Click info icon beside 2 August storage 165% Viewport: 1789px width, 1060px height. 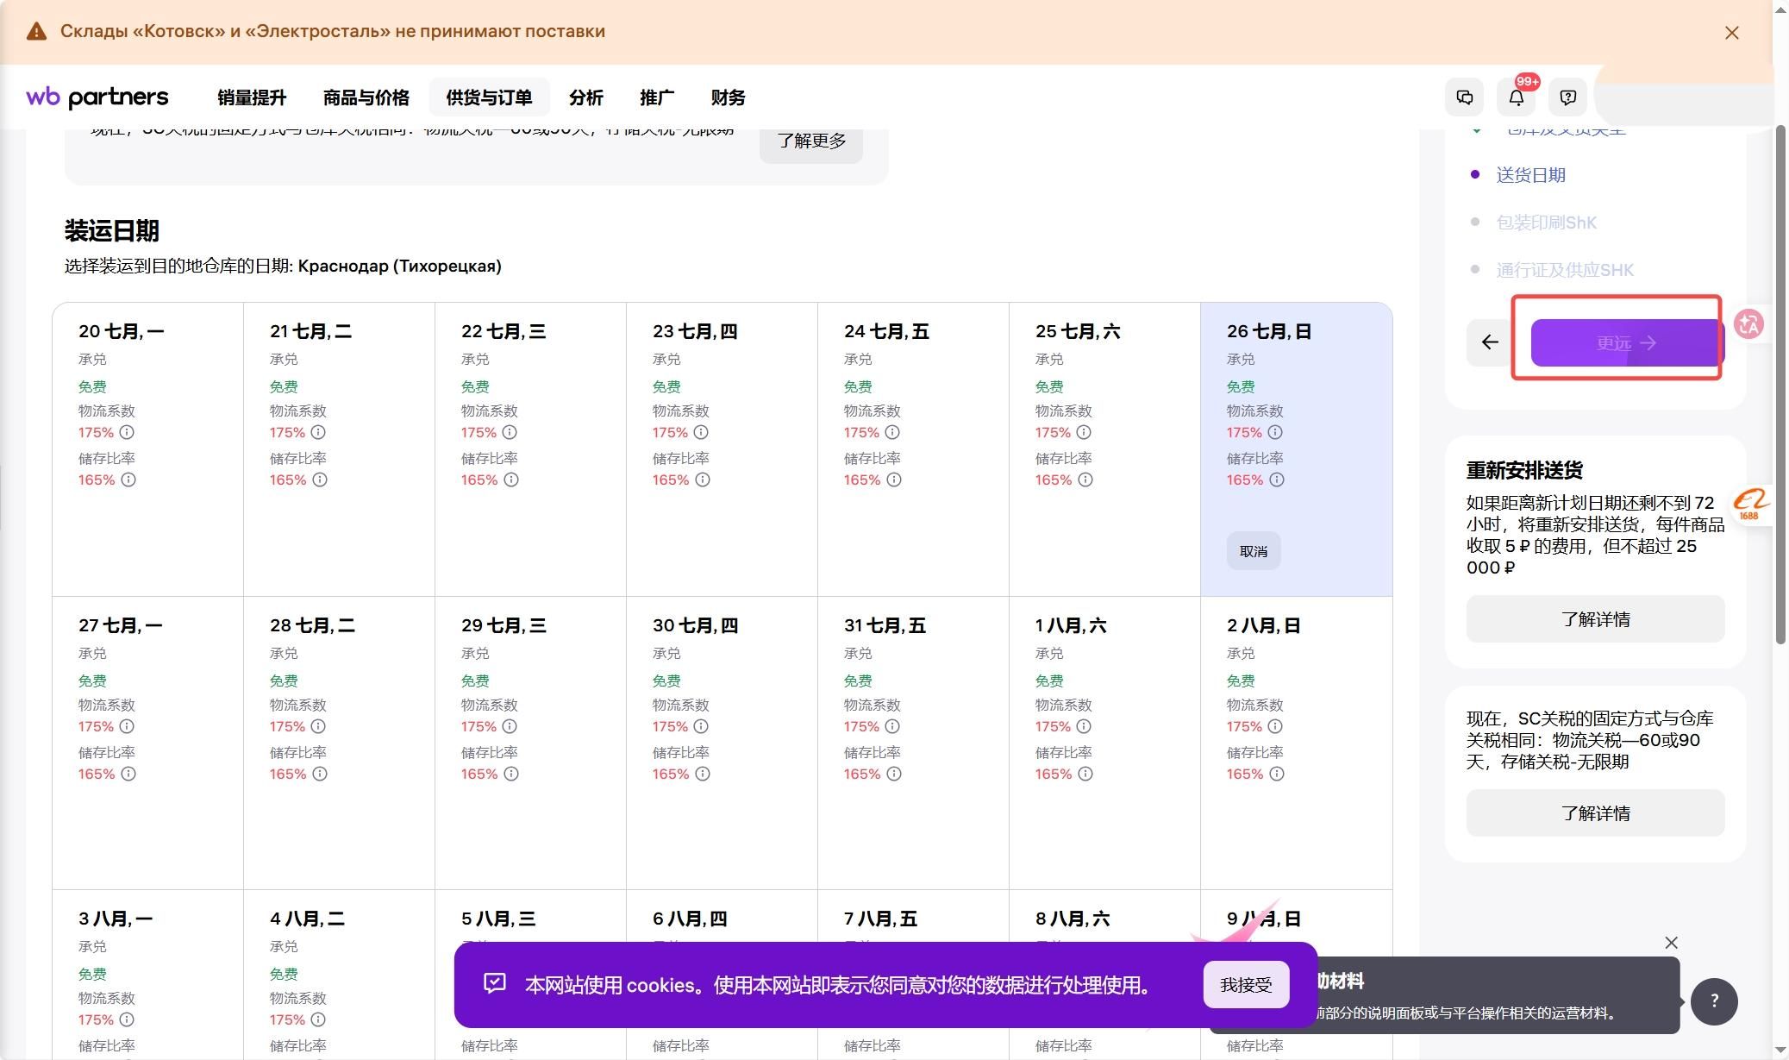point(1277,774)
